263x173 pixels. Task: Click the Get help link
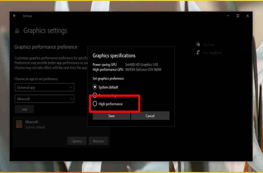click(208, 45)
